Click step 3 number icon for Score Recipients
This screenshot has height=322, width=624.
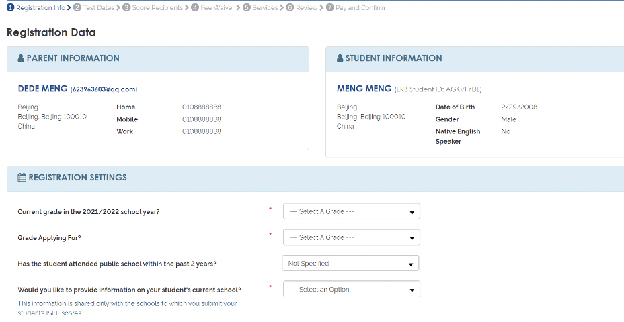coord(127,8)
